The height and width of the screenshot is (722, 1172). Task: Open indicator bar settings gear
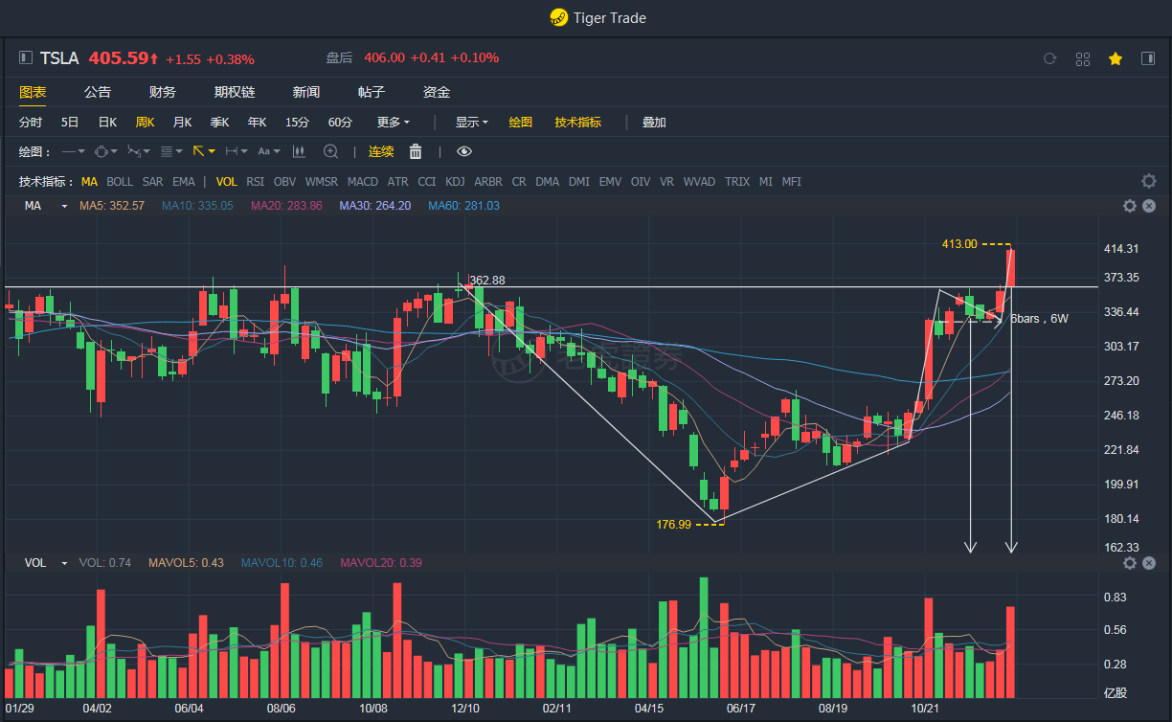(1149, 181)
